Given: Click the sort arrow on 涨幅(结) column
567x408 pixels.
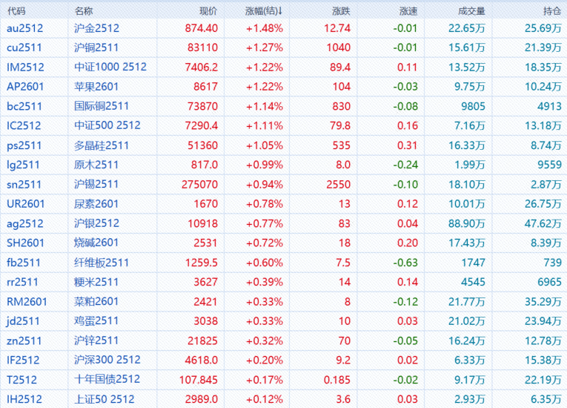Looking at the screenshot, I should point(280,11).
